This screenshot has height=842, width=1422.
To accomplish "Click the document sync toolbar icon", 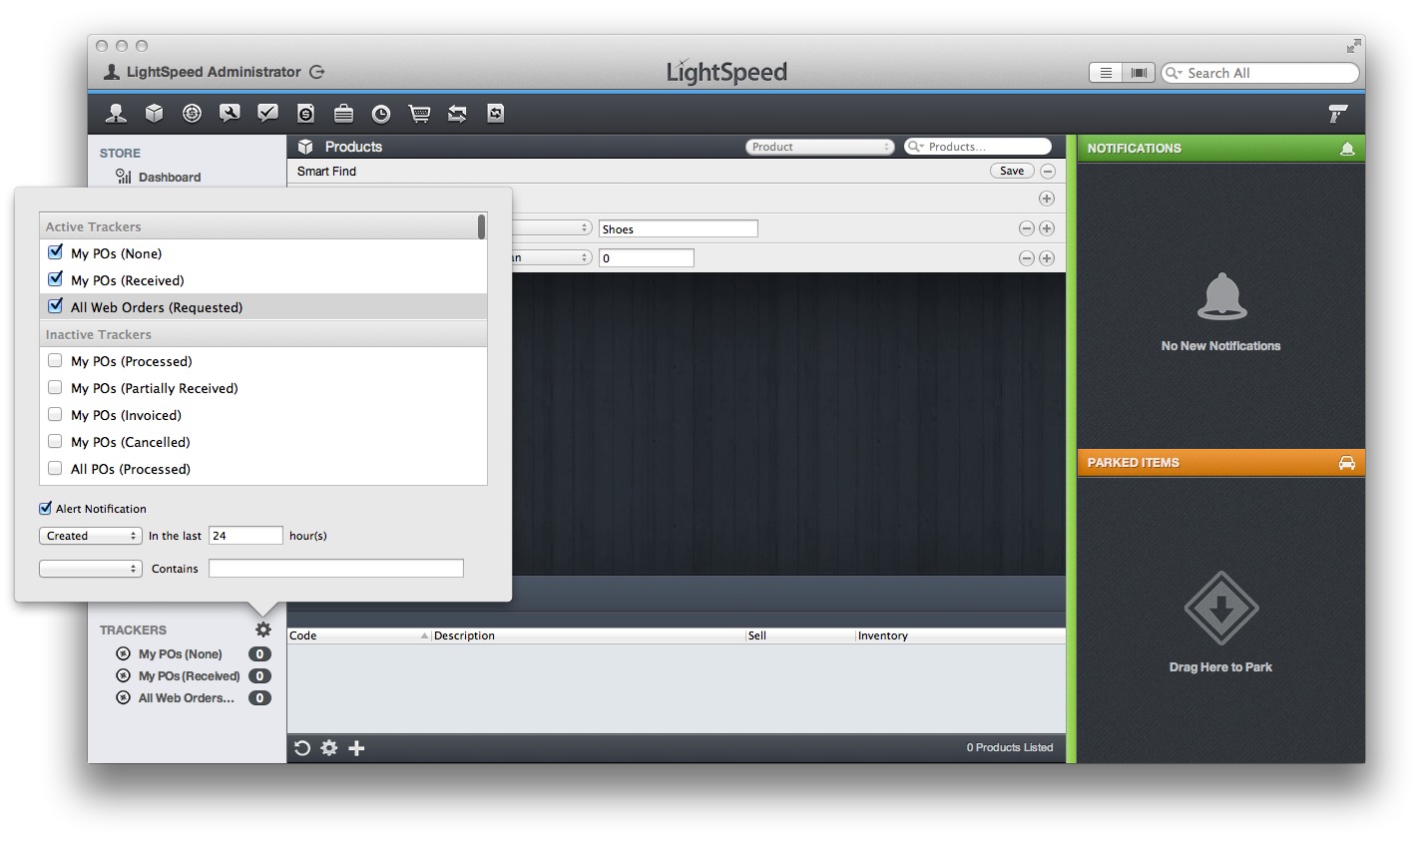I will (x=496, y=114).
